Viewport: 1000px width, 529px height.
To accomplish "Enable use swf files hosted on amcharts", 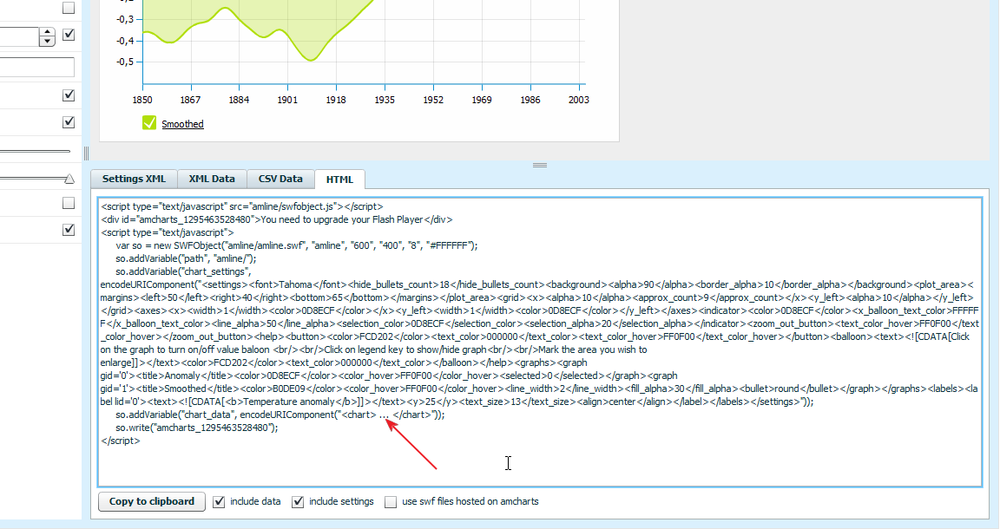I will (391, 501).
